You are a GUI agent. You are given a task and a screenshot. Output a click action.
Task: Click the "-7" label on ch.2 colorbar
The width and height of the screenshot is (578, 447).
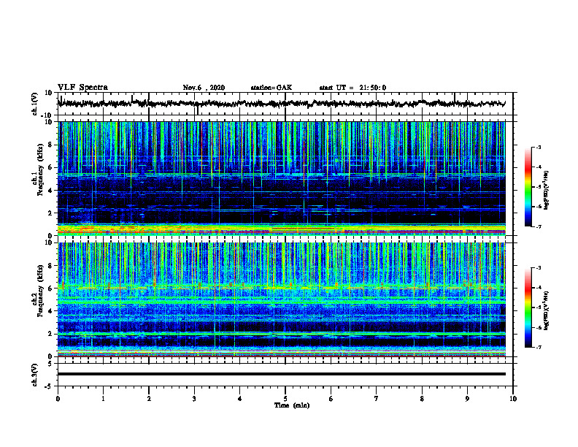(539, 347)
